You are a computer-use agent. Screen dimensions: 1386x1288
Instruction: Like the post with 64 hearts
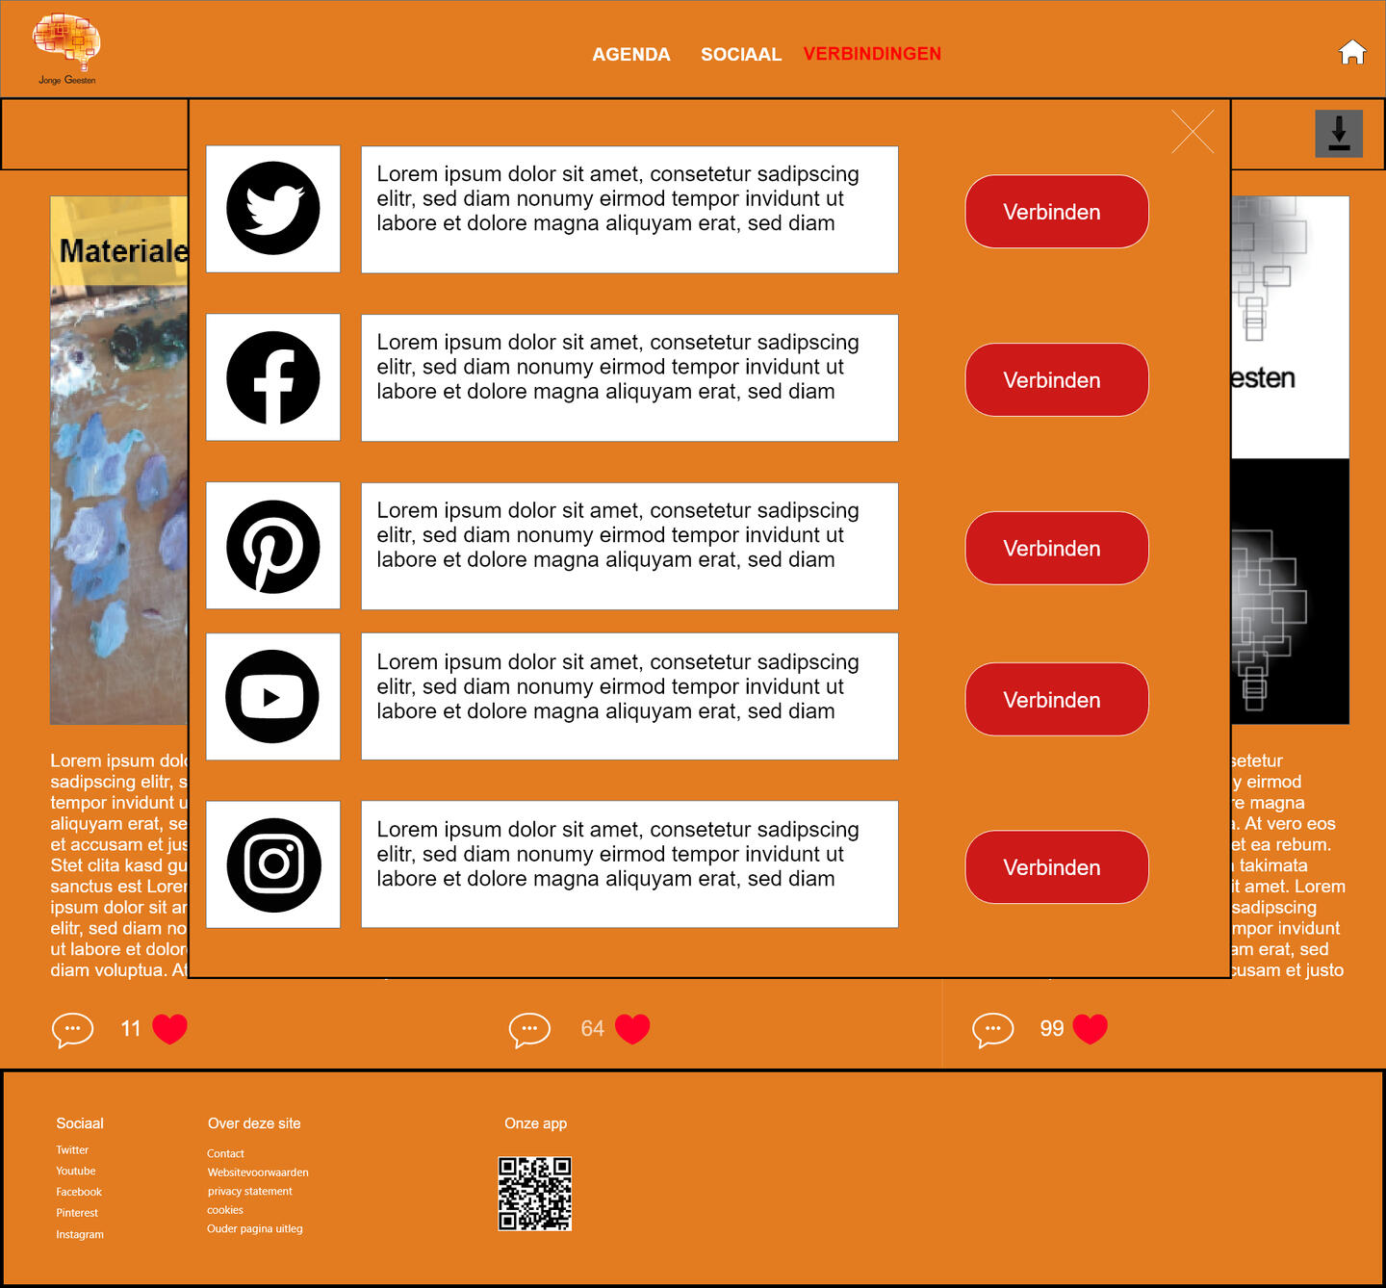pyautogui.click(x=632, y=1029)
